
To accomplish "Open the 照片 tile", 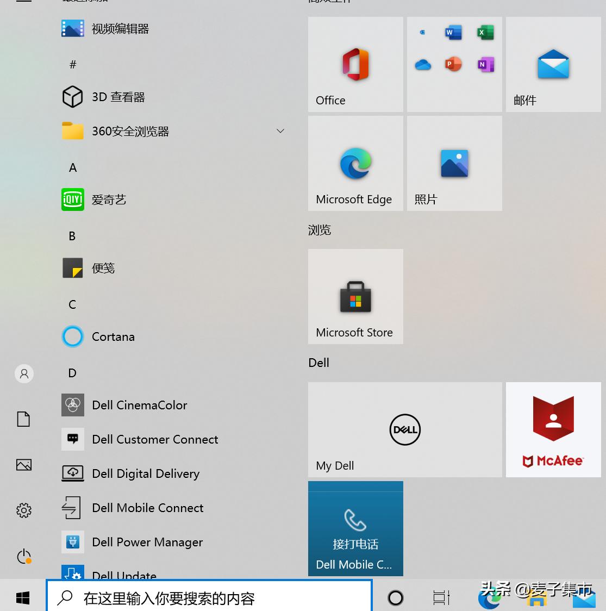I will point(454,163).
